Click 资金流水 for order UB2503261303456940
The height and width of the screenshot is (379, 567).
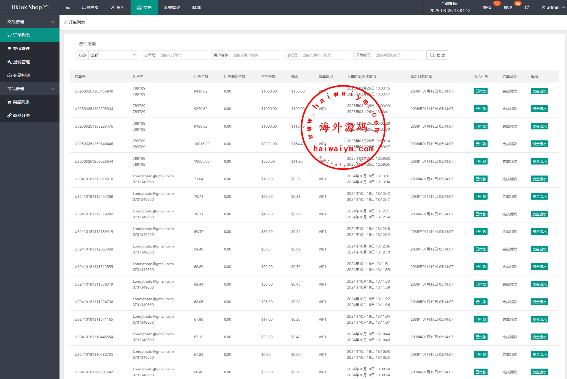click(x=539, y=91)
